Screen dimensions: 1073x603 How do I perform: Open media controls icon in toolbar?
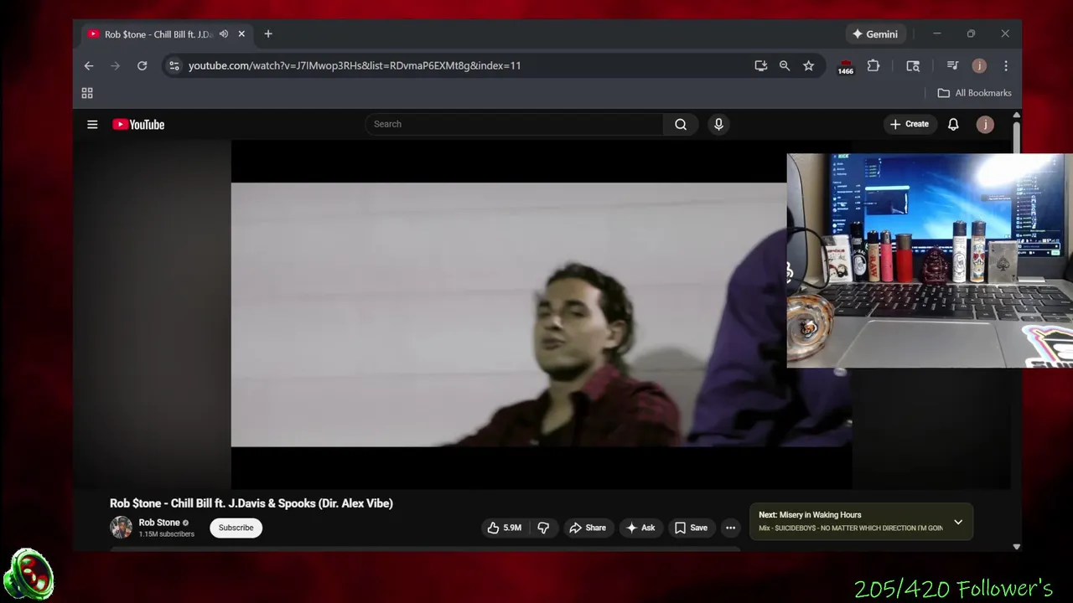[x=952, y=65]
